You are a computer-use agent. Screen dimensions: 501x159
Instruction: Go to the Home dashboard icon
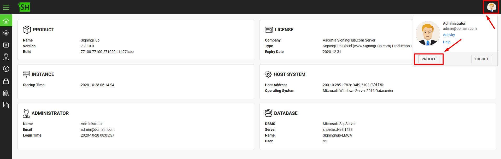(x=6, y=21)
